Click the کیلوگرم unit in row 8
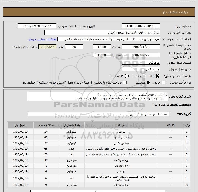Screen dimensions: 198x192 click(71, 172)
